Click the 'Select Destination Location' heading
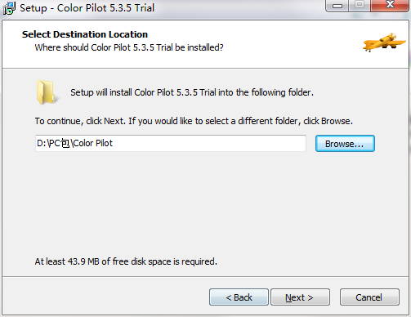 click(x=85, y=34)
